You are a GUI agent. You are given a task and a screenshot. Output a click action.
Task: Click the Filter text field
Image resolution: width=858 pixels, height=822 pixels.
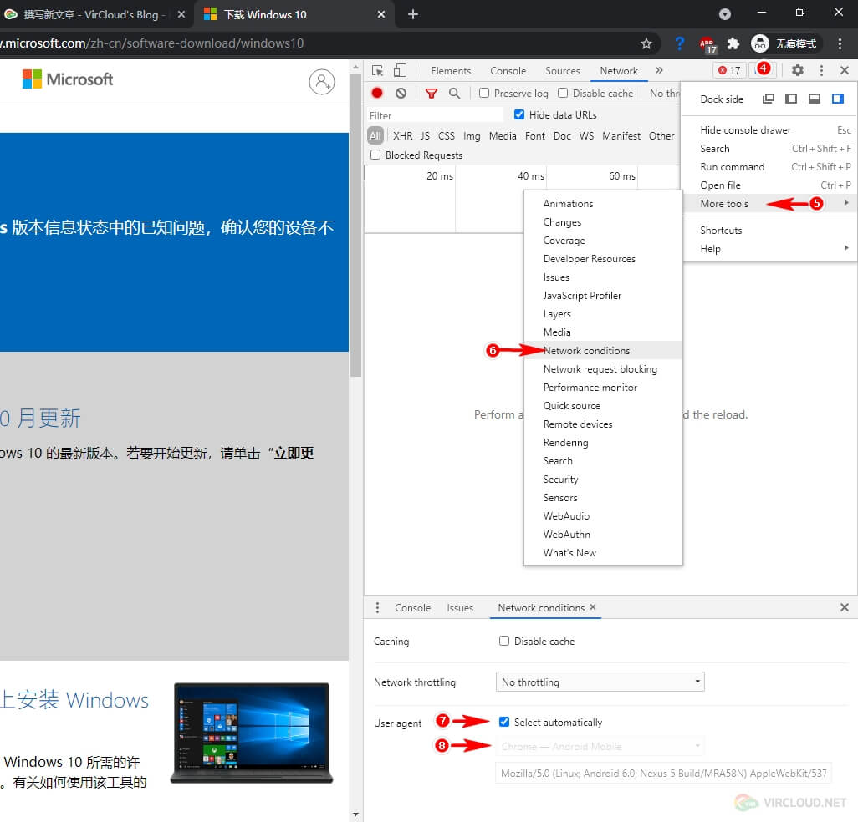coord(435,115)
